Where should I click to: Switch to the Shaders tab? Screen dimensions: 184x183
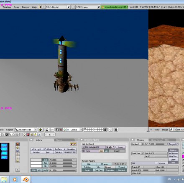coord(141,140)
